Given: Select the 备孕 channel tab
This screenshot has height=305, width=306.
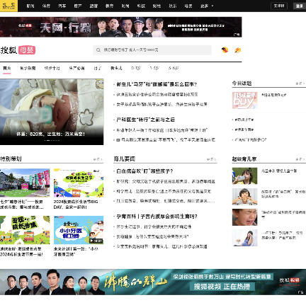Looking at the screenshot, I should [28, 68].
